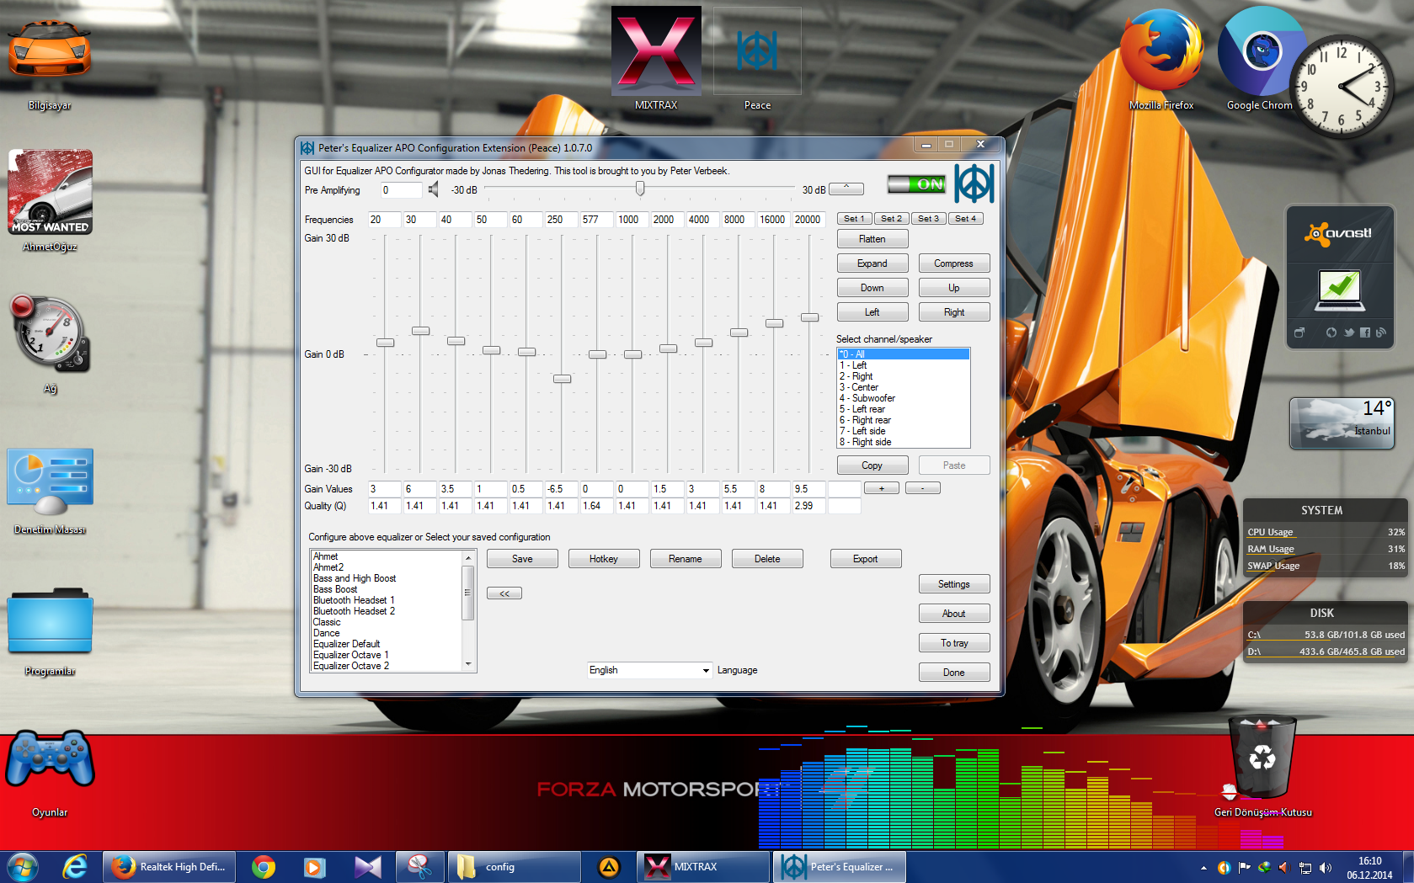This screenshot has width=1414, height=883.
Task: Click the Pre Amplifying value field
Action: (x=401, y=190)
